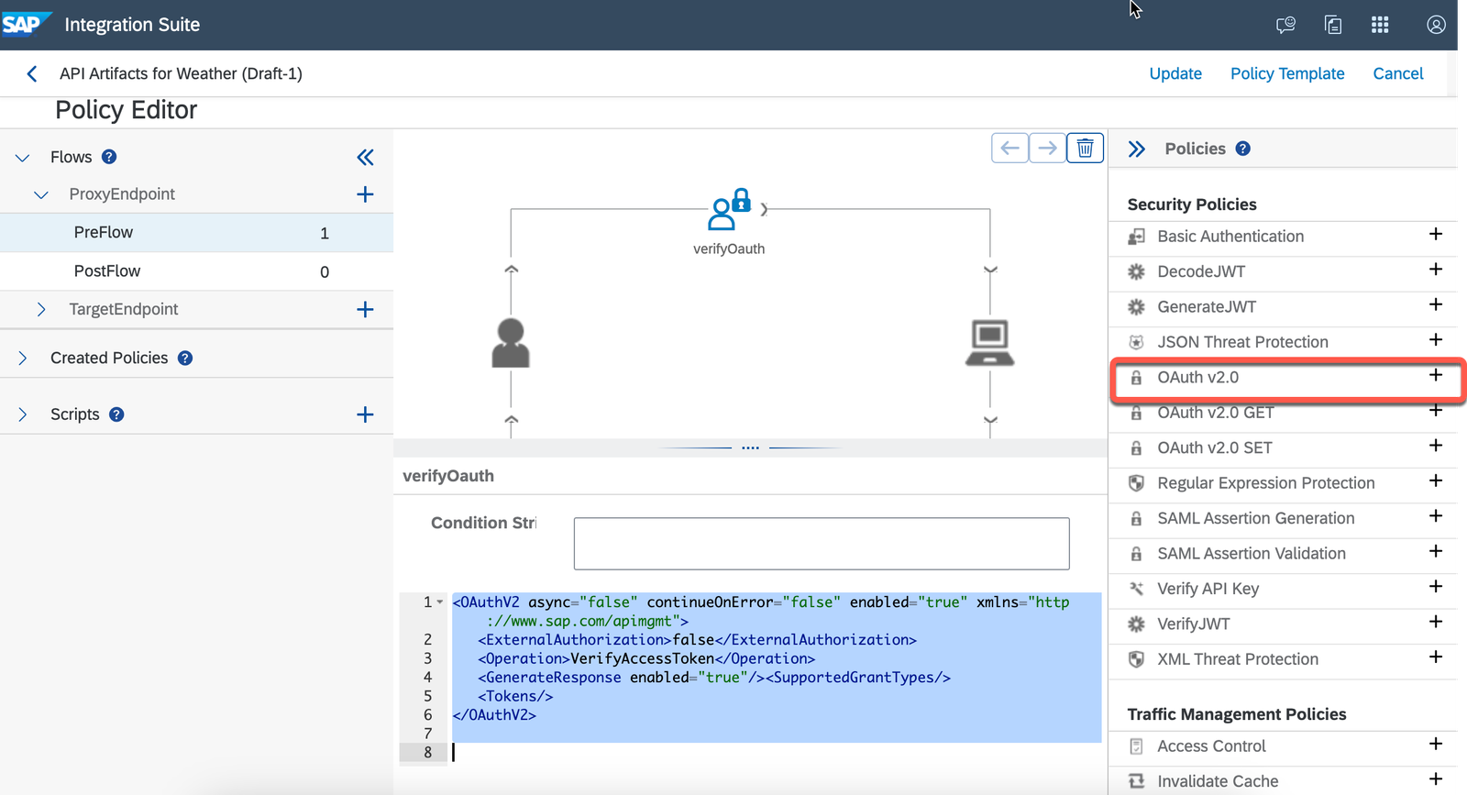Expand the Created Policies section
The image size is (1467, 795).
[x=23, y=359]
